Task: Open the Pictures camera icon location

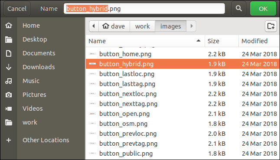Action: click(9, 95)
